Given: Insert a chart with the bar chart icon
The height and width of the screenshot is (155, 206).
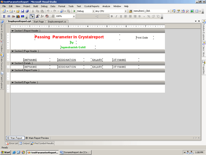Looking at the screenshot, I should (18, 16).
